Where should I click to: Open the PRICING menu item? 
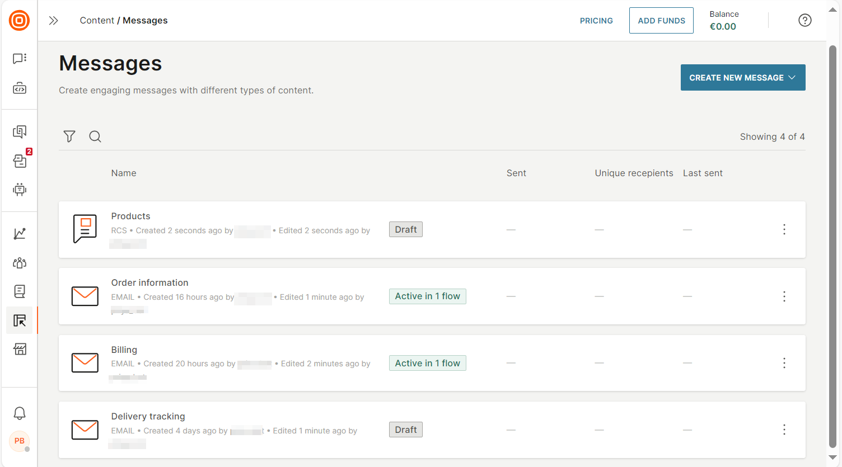point(596,20)
